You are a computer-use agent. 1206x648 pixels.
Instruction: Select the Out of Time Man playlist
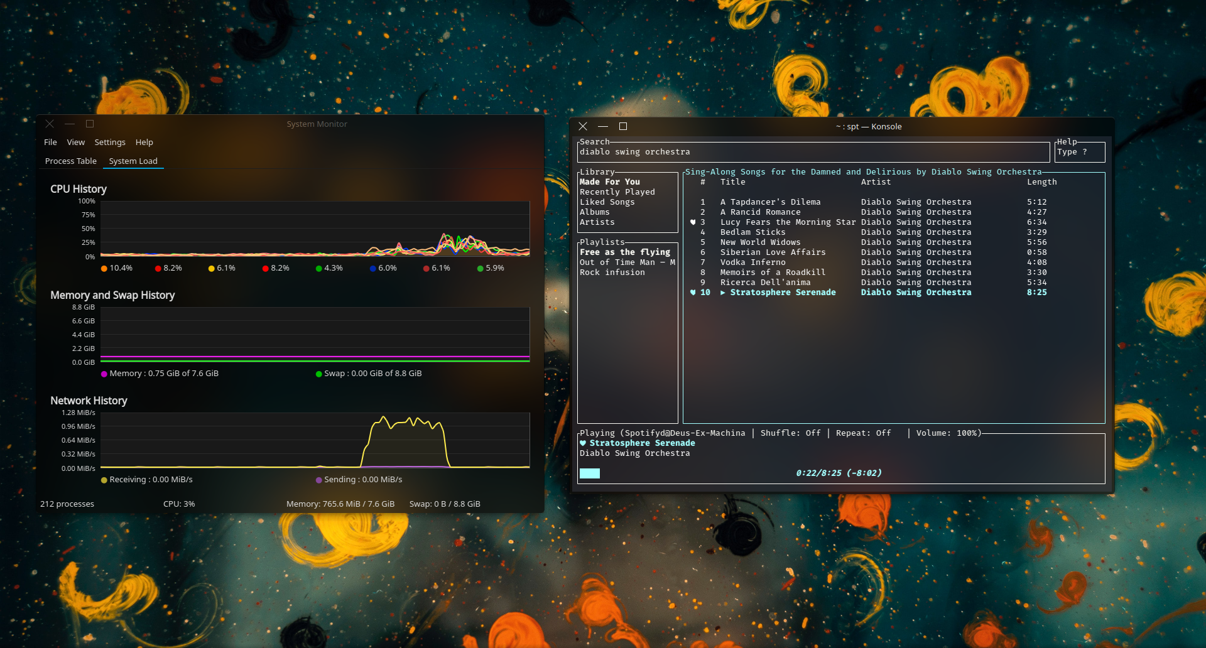pos(627,262)
